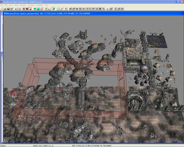184x147 pixels.
Task: Select the circular stone arena structure
Action: pyautogui.click(x=136, y=101)
